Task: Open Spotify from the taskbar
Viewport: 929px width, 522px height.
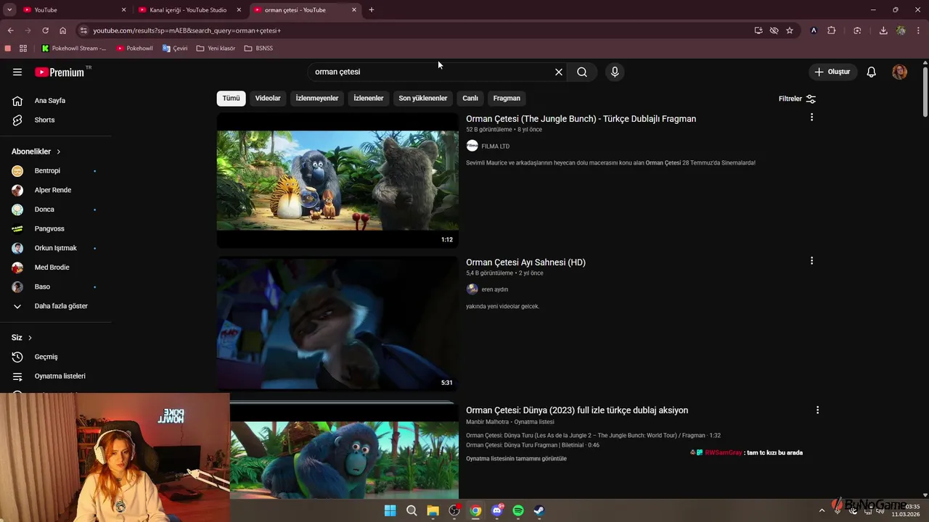Action: [518, 510]
